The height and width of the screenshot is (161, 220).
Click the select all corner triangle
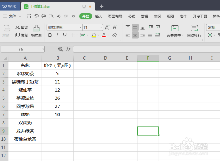coord(5,58)
